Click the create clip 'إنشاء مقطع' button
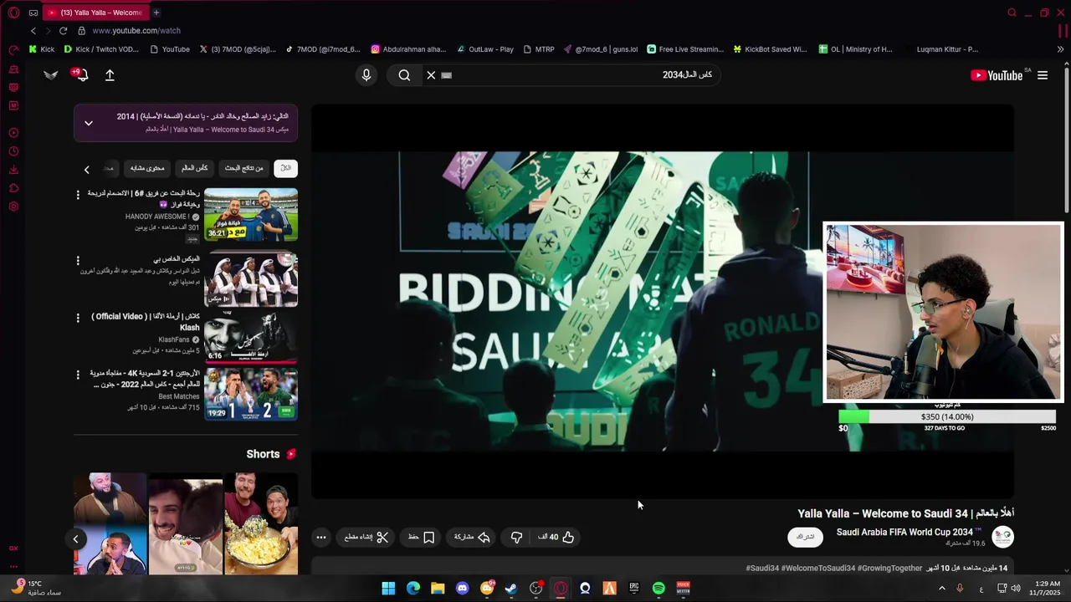Image resolution: width=1071 pixels, height=602 pixels. (366, 538)
